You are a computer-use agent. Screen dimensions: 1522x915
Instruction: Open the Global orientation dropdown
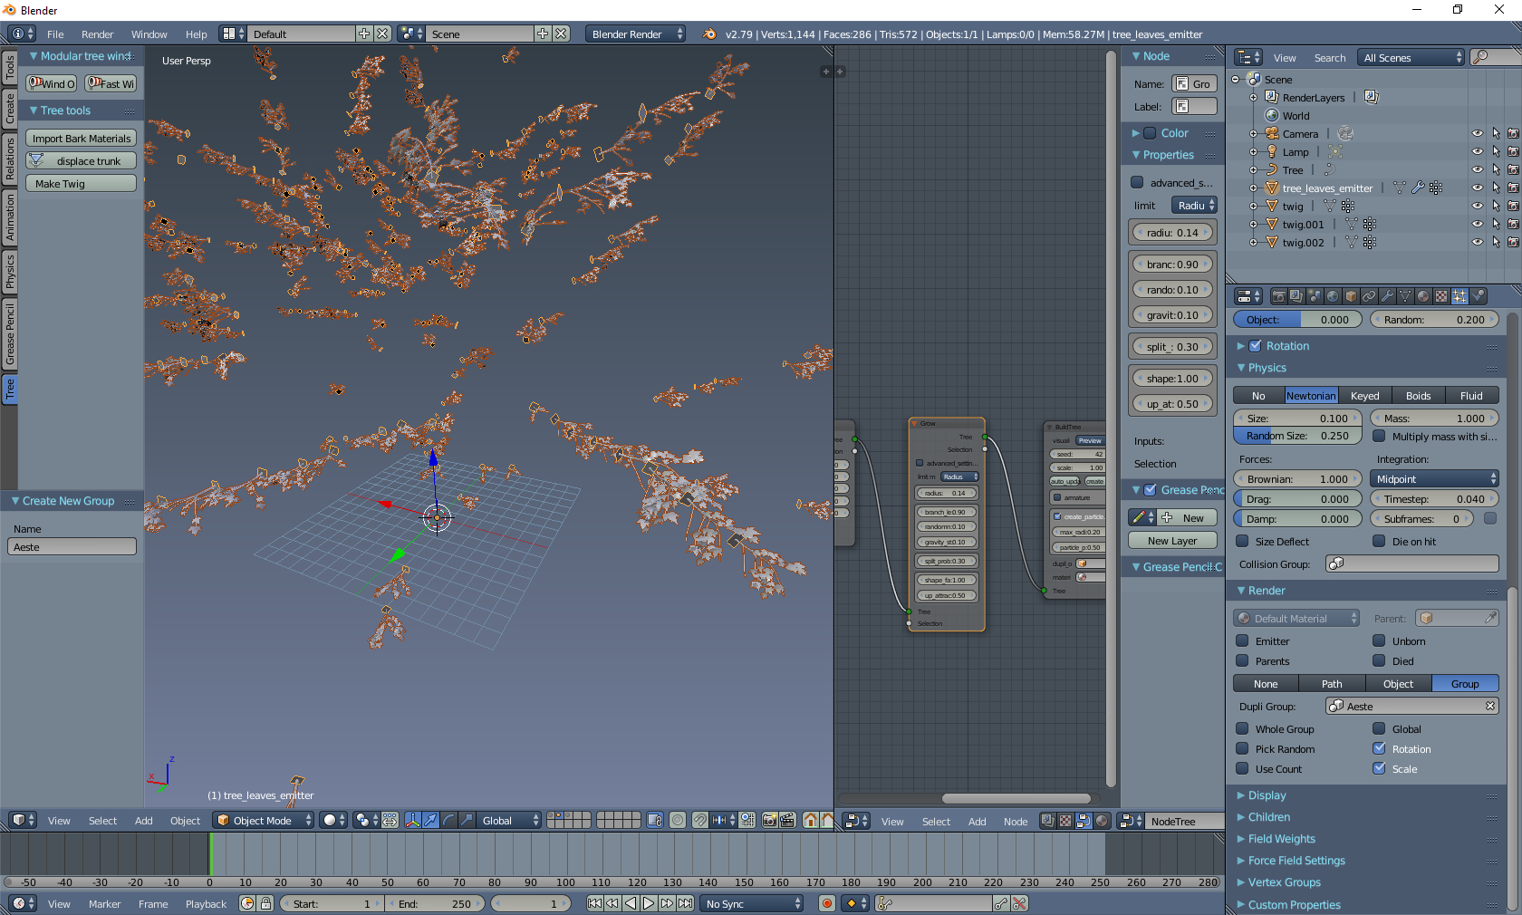[509, 820]
